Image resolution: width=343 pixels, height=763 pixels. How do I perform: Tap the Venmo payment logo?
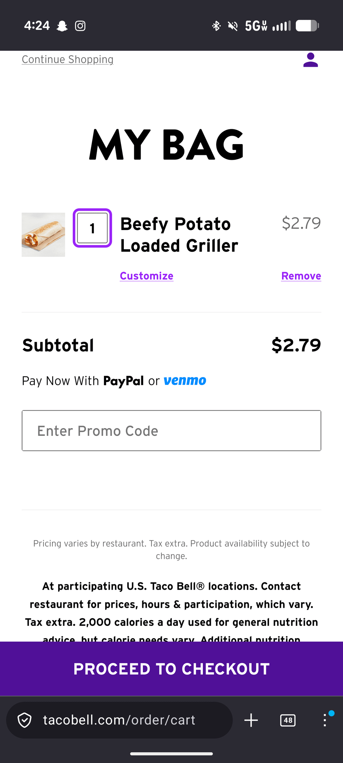click(185, 380)
